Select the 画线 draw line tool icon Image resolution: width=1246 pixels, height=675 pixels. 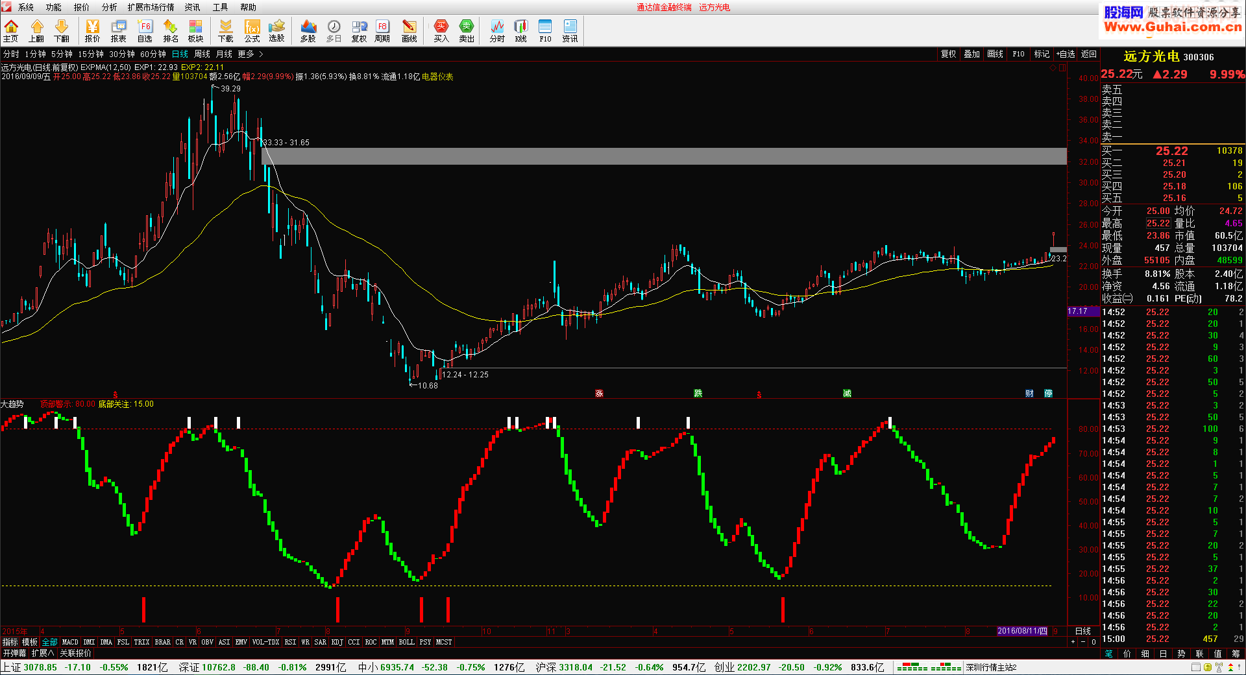[409, 30]
